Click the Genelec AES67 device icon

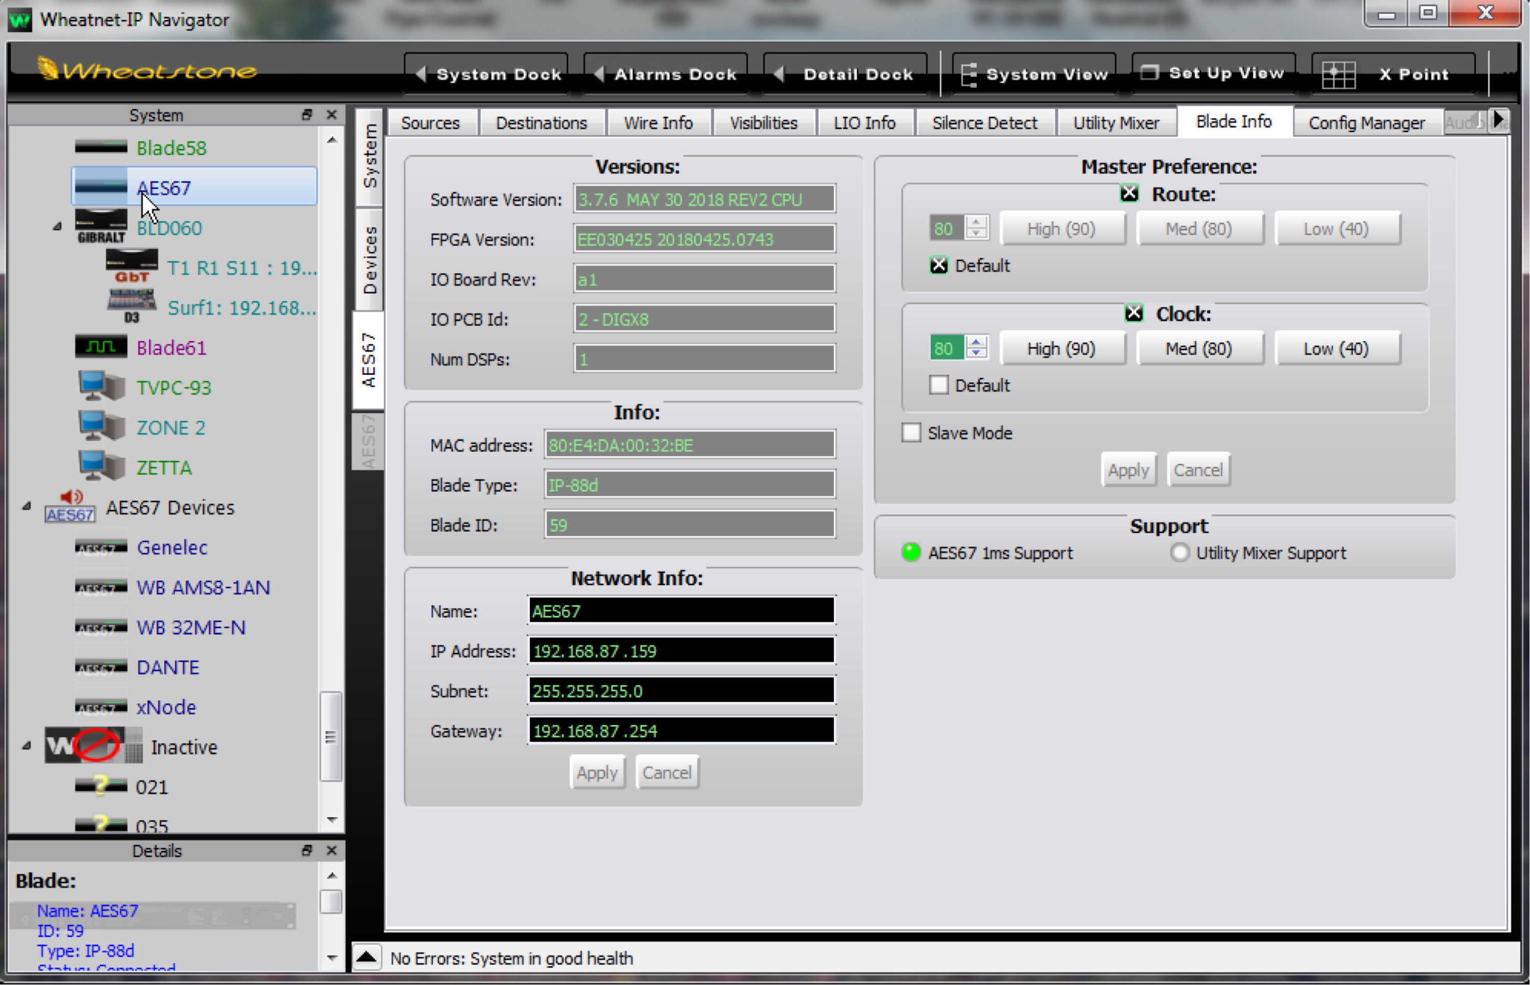click(x=101, y=548)
